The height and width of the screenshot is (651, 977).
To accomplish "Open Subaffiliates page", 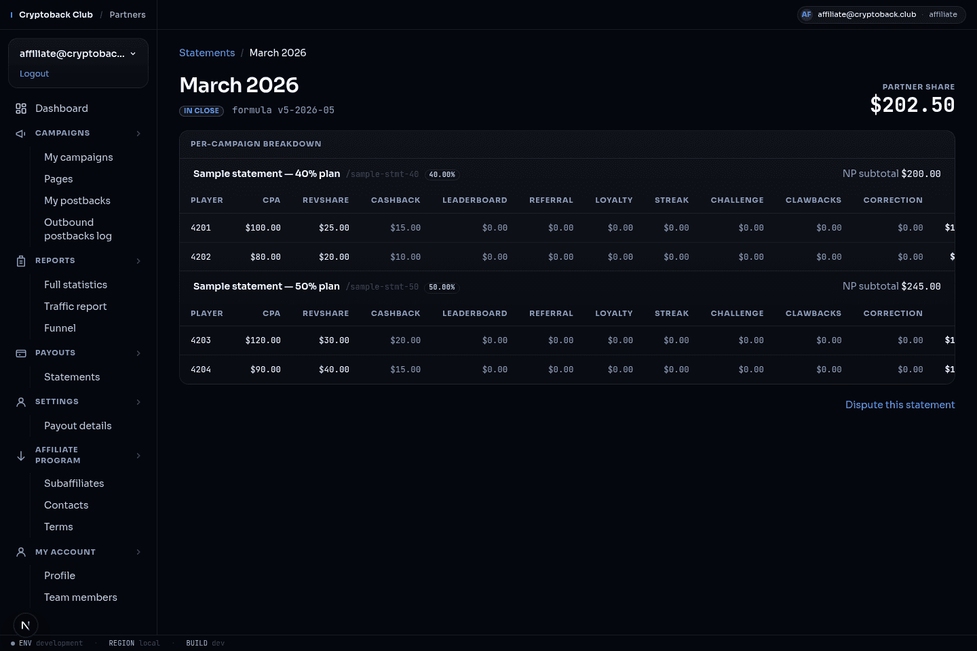I will pyautogui.click(x=74, y=484).
